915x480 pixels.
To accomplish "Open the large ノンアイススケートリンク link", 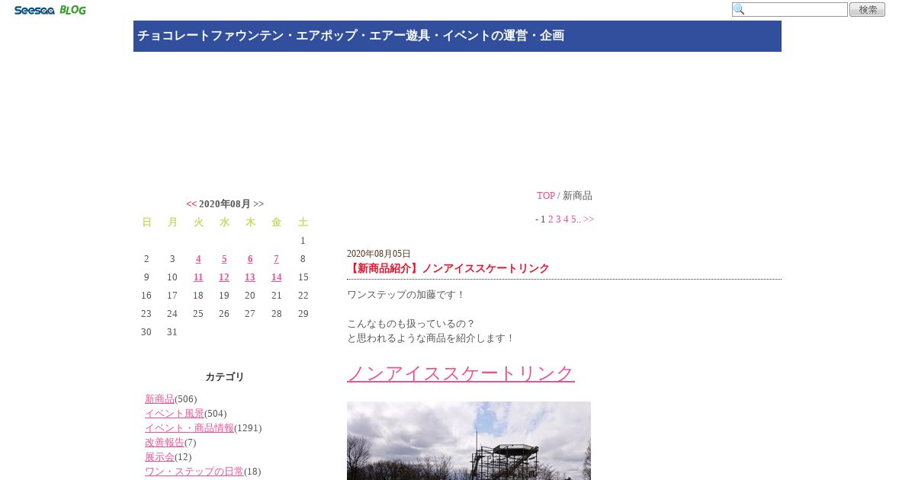I will tap(461, 373).
